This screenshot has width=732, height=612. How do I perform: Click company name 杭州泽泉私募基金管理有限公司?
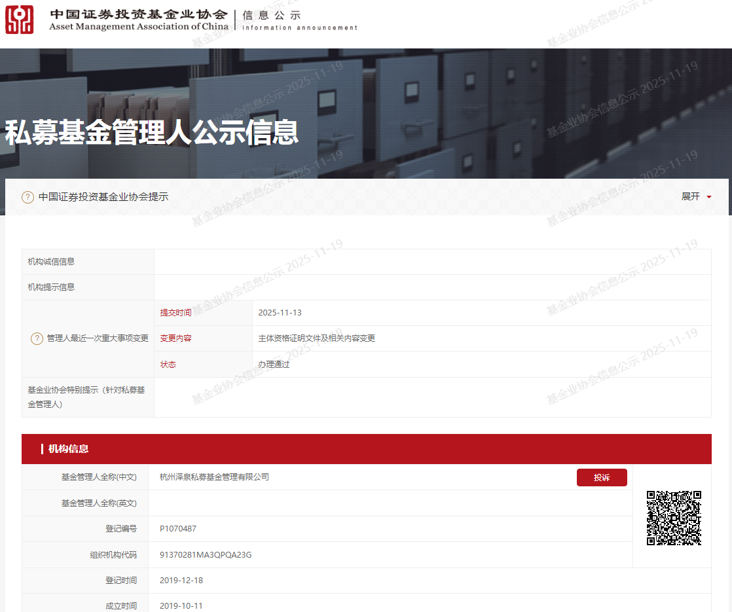point(214,477)
